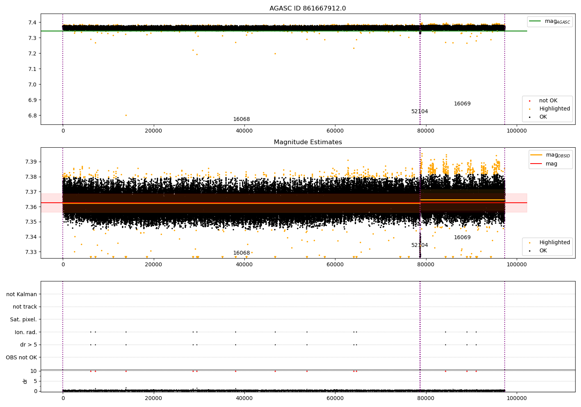Click the 'OBS not OK' row label
Viewport: 581px width, 407px height.
(x=22, y=357)
